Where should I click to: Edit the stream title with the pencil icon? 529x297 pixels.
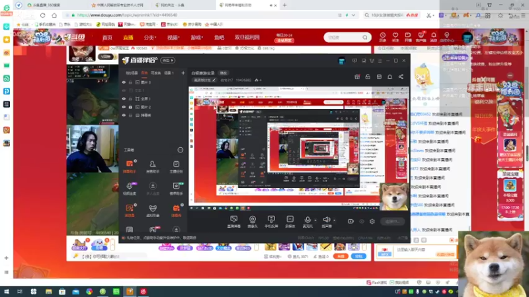coord(214,80)
